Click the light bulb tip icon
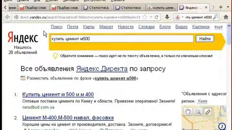 55,56
